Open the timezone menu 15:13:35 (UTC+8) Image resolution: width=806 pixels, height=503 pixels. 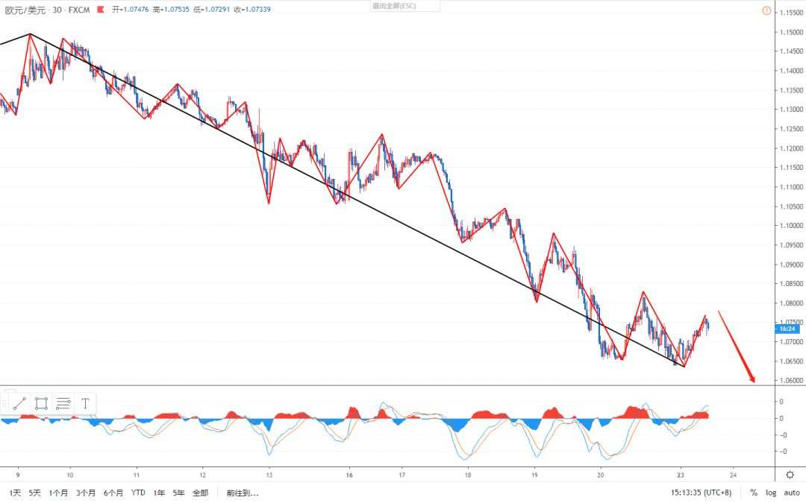click(x=701, y=493)
